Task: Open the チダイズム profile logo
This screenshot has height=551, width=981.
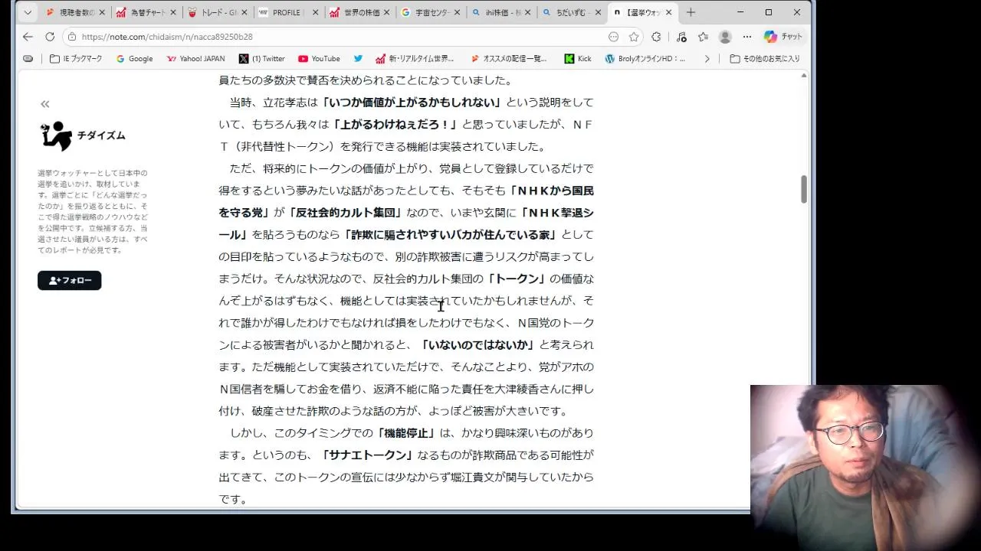Action: [x=56, y=135]
